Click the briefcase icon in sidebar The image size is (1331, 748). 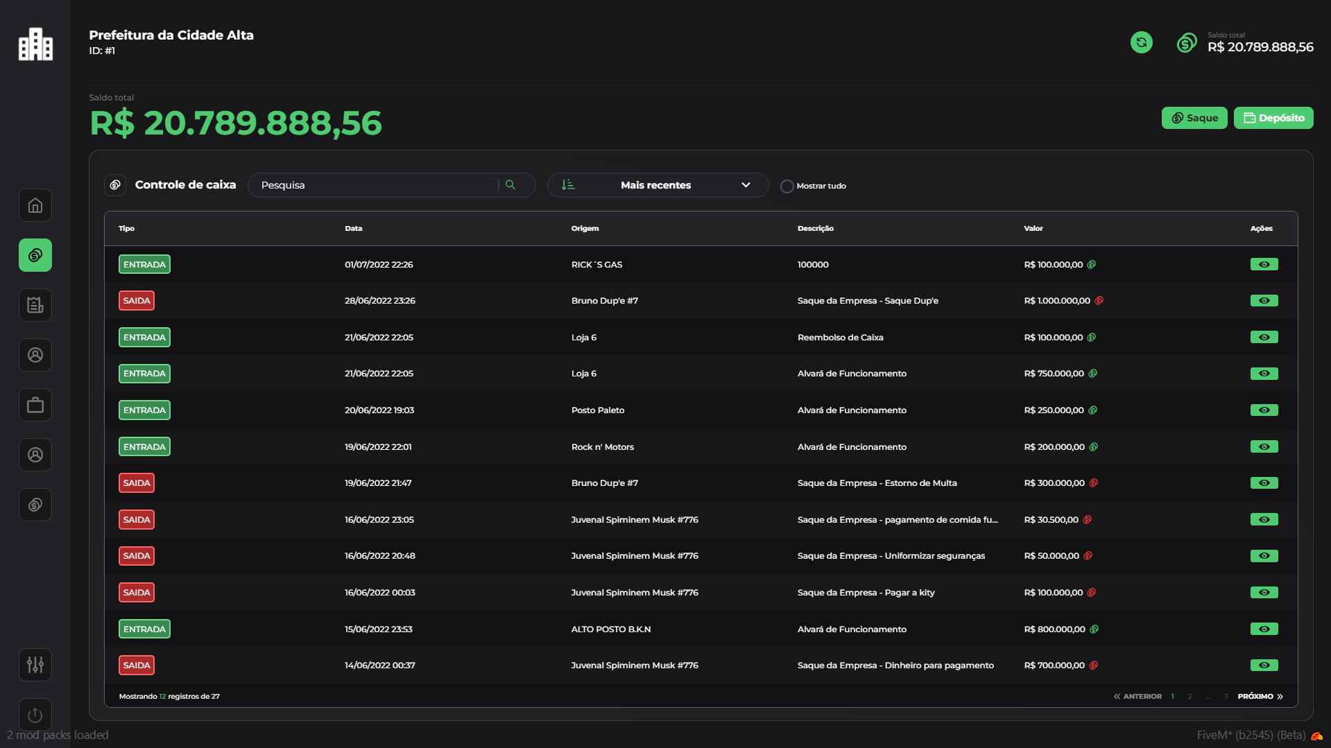coord(35,405)
